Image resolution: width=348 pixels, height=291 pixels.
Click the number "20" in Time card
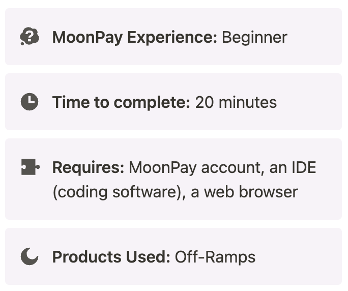(205, 102)
